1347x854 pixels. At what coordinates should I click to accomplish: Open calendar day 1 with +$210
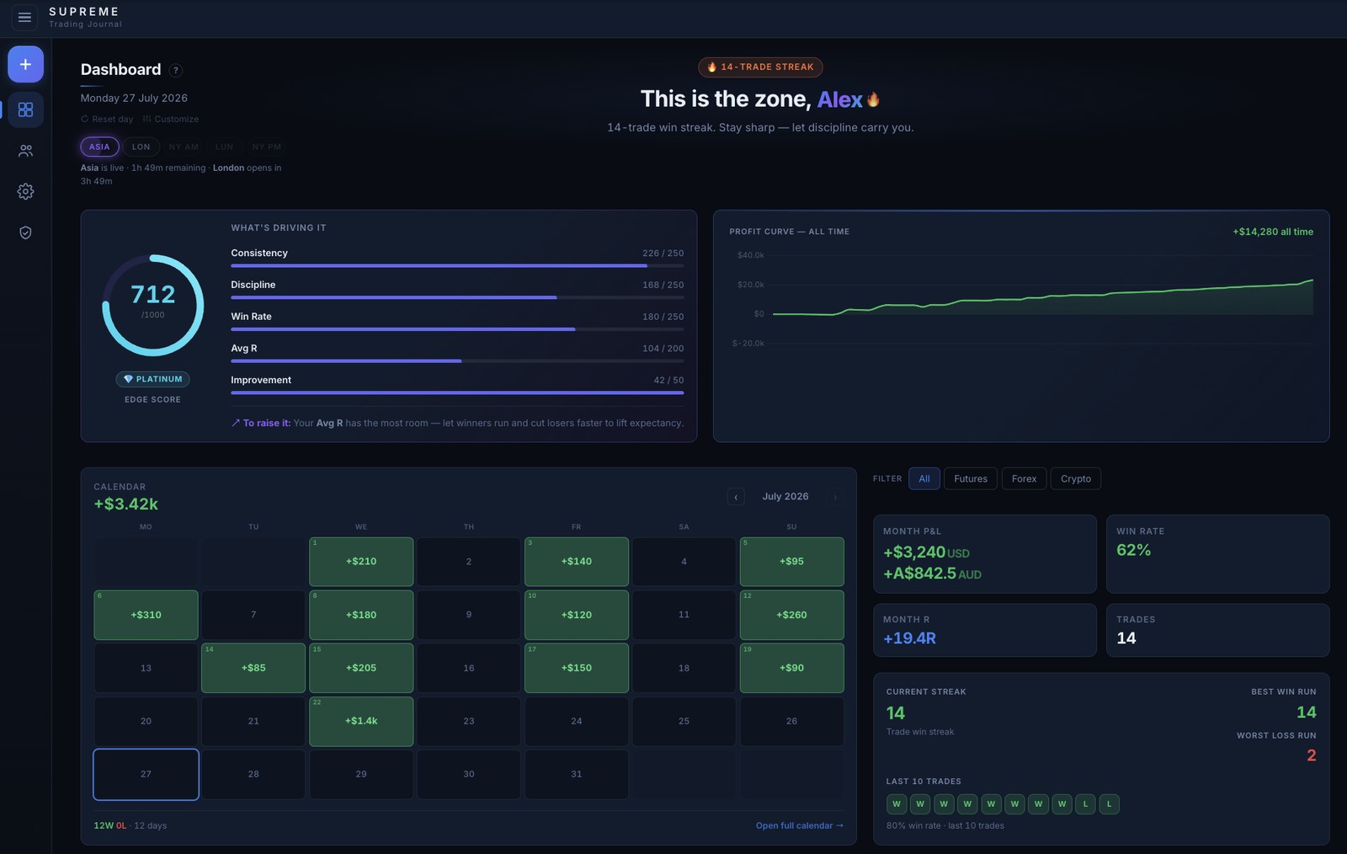361,562
